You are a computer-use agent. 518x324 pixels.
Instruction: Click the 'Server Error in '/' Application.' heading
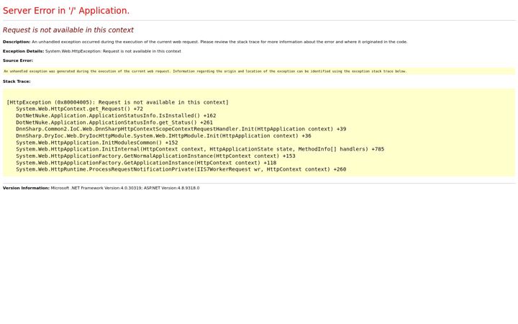66,11
